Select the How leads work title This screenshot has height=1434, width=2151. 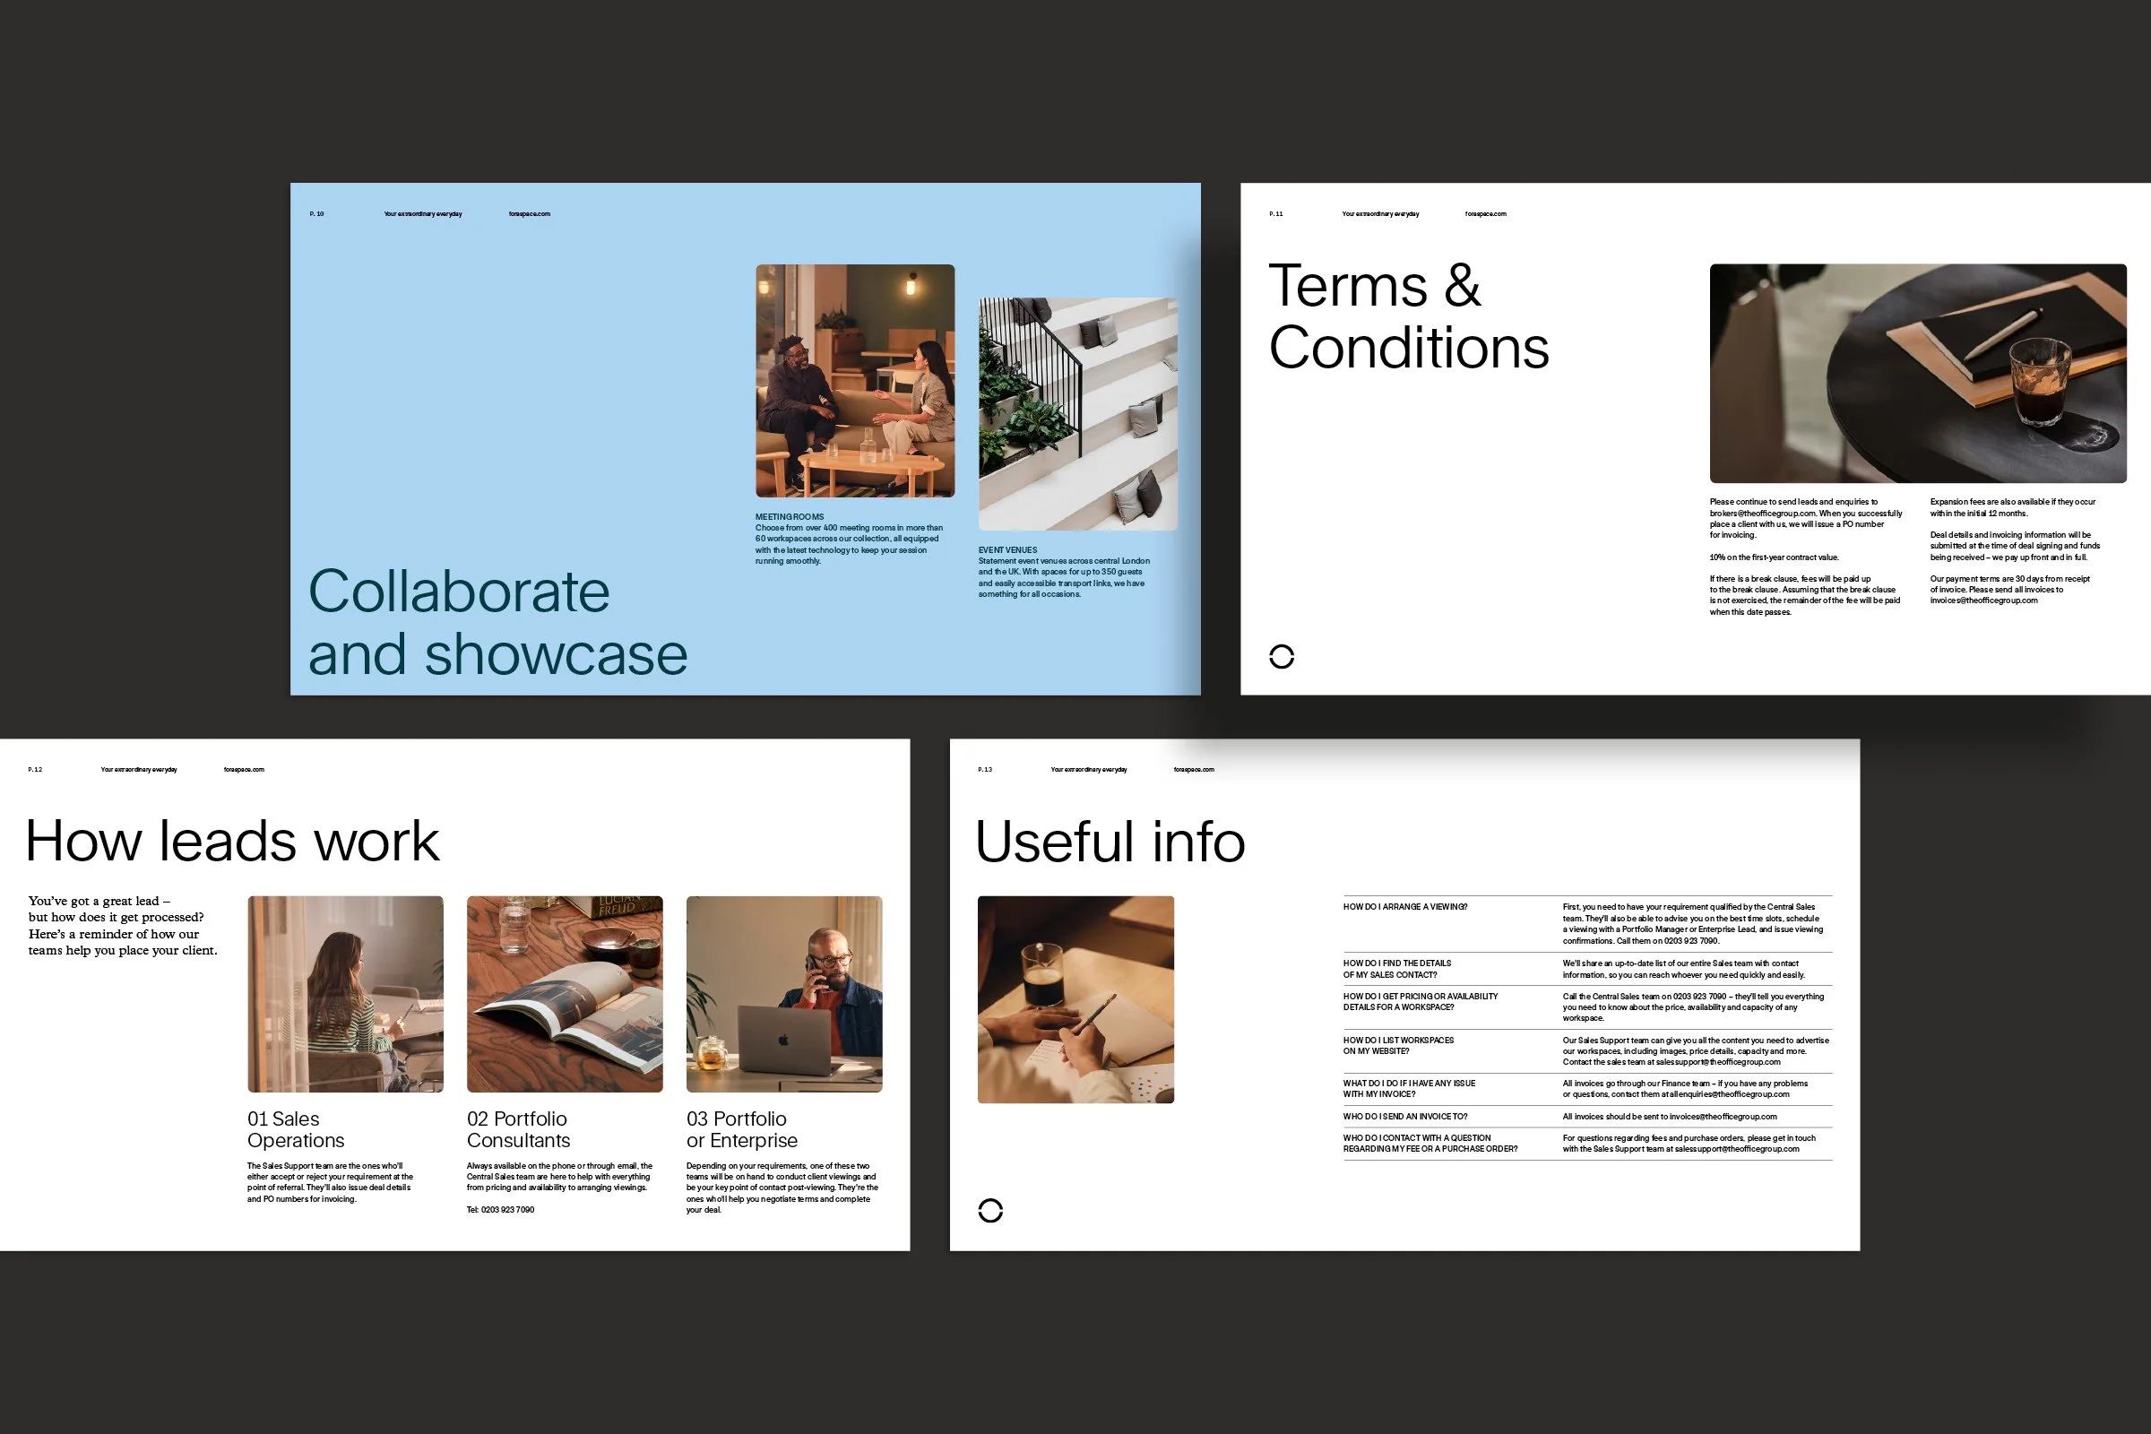coord(232,841)
